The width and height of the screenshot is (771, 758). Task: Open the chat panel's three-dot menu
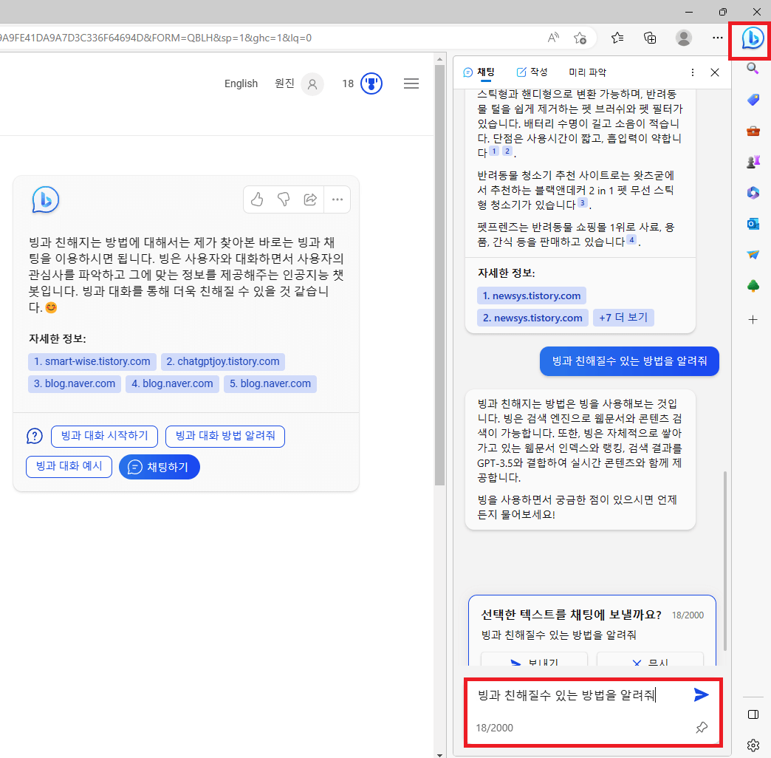tap(692, 72)
